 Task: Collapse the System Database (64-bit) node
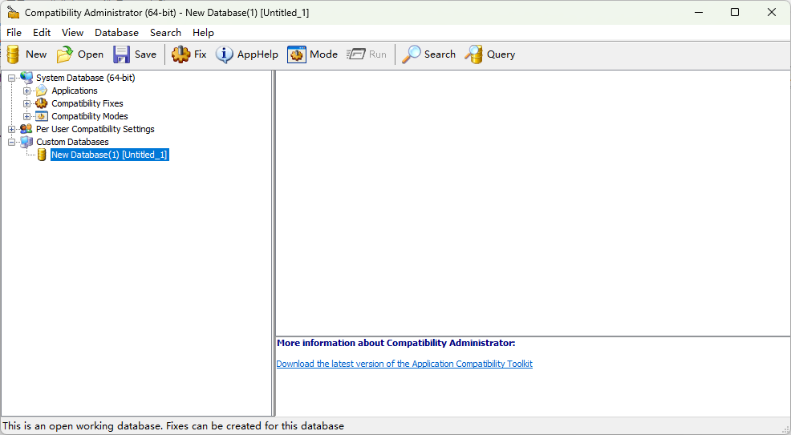(11, 78)
